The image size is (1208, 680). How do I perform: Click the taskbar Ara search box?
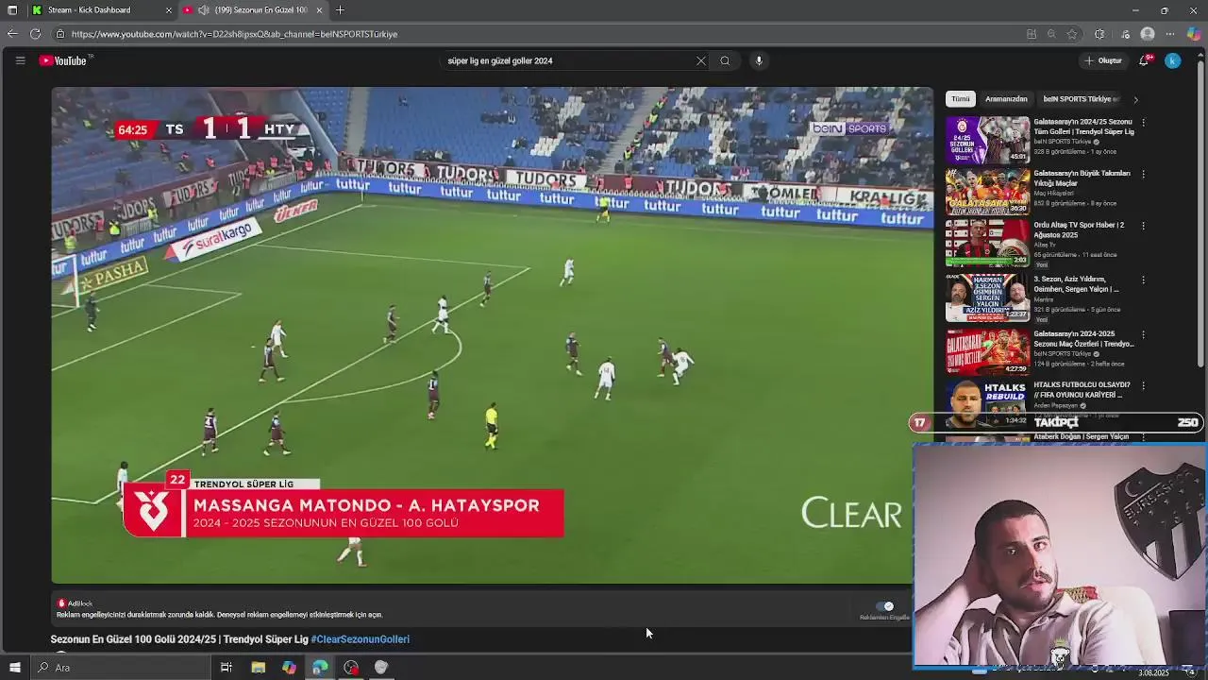click(x=121, y=668)
